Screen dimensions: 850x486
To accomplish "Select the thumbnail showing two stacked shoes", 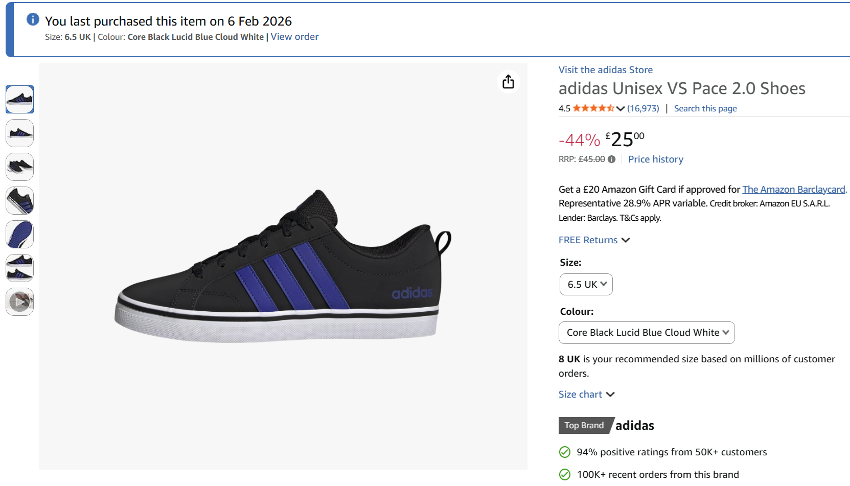I will [x=20, y=268].
